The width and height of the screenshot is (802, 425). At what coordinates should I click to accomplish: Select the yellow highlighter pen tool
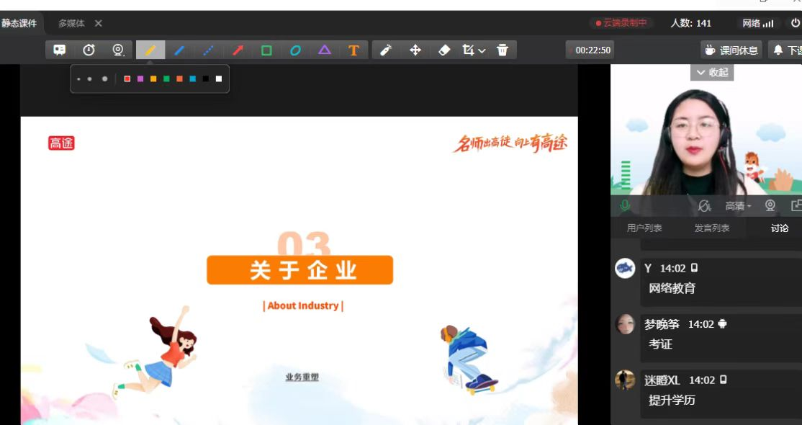tap(150, 50)
